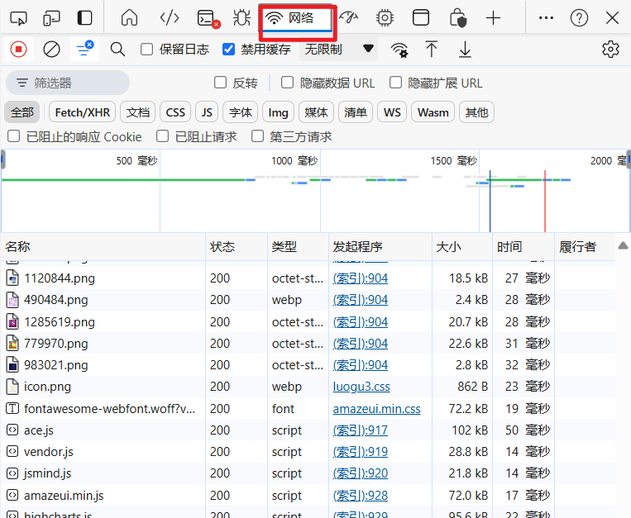Open the Elements panel code icon
This screenshot has width=631, height=518.
(x=169, y=17)
